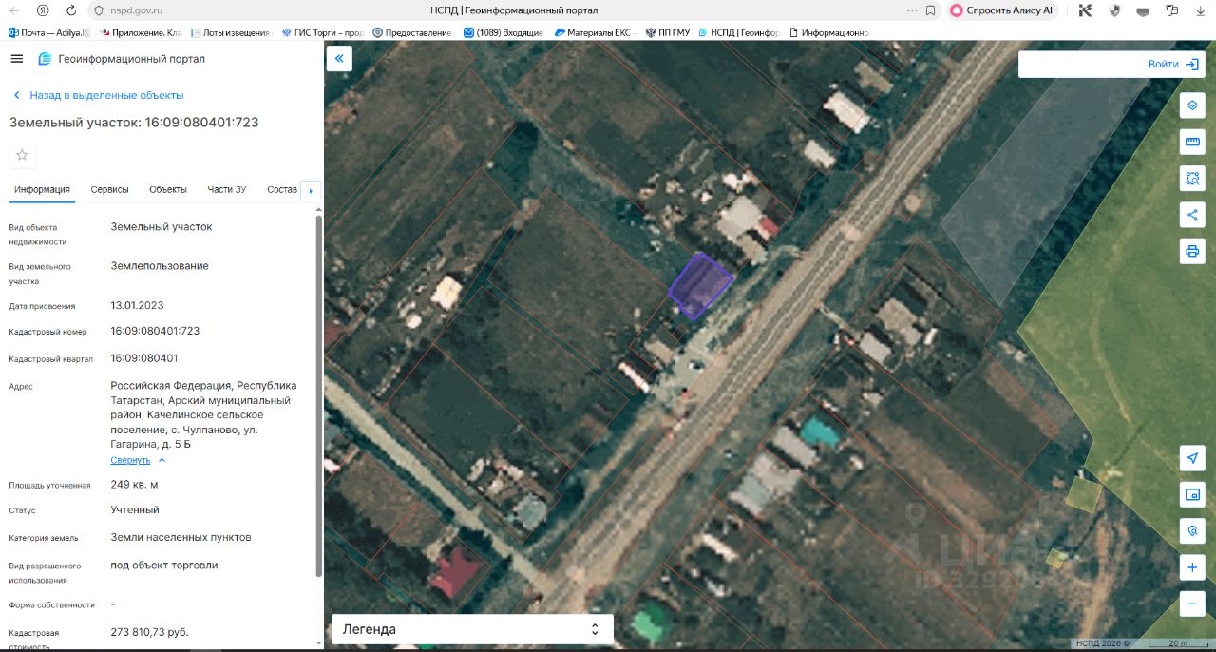The image size is (1216, 652).
Task: Toggle the map overview window icon
Action: [1192, 494]
